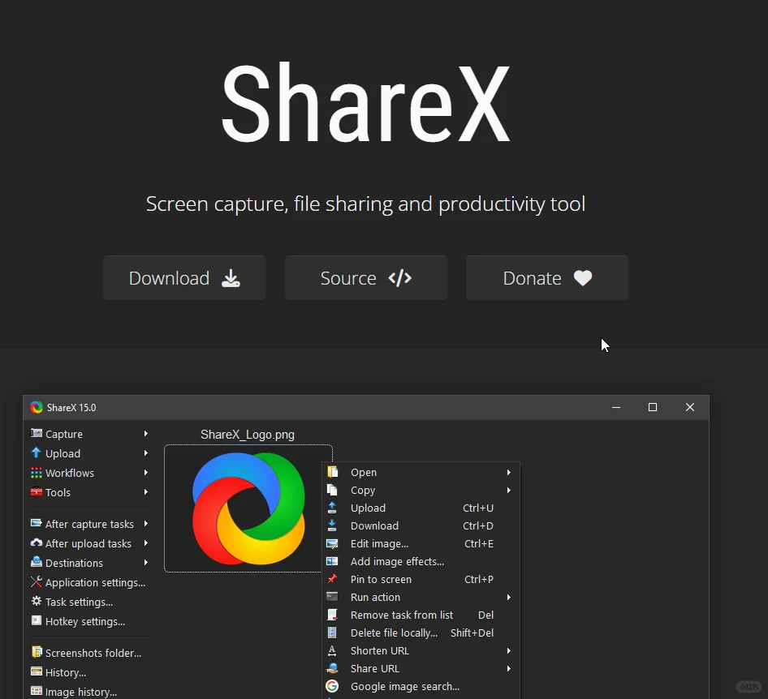Image resolution: width=768 pixels, height=699 pixels.
Task: Click the Share URL icon
Action: [332, 668]
